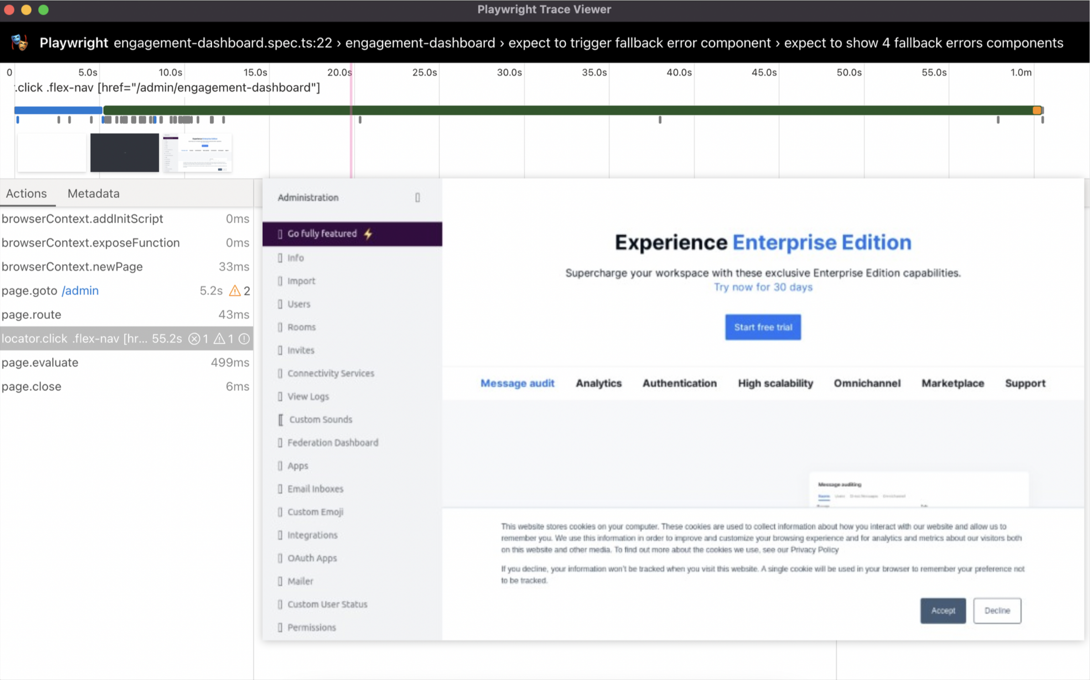Click the blank white filmstrip thumbnail
The height and width of the screenshot is (680, 1090).
52,153
